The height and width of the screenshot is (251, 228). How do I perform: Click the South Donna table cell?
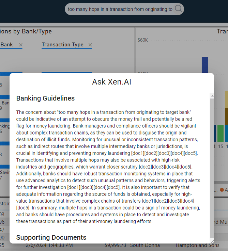pyautogui.click(x=145, y=245)
